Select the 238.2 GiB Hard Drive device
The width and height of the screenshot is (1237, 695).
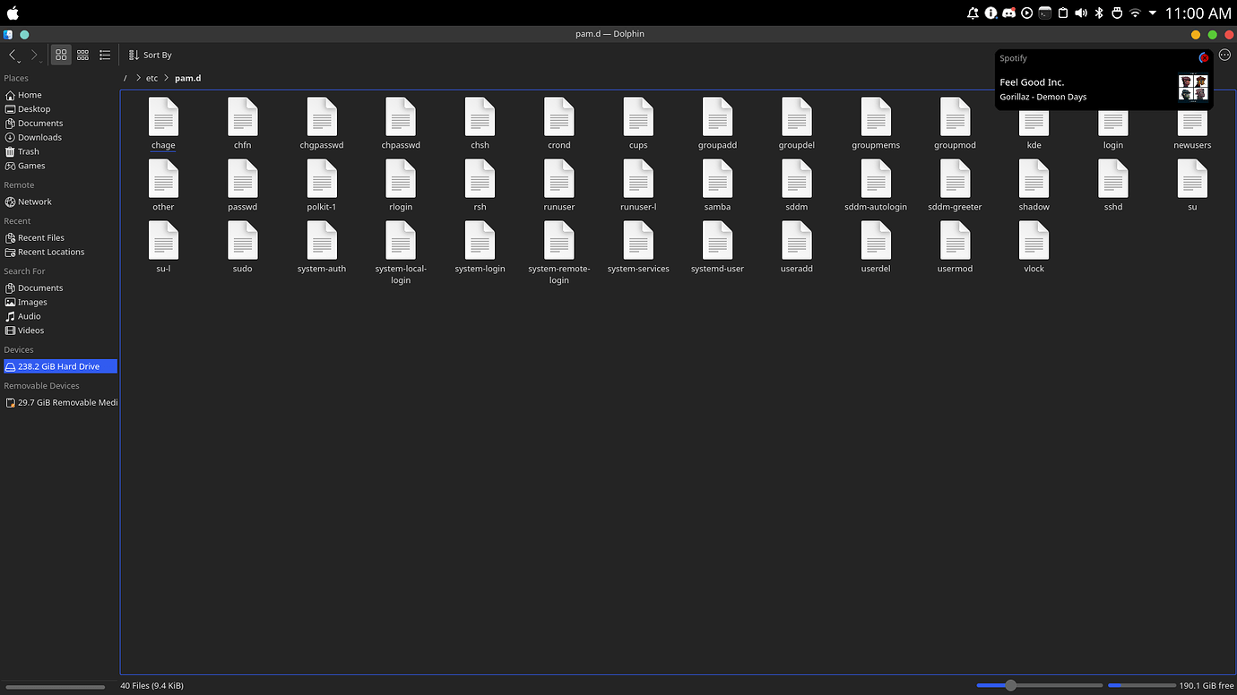click(x=59, y=365)
